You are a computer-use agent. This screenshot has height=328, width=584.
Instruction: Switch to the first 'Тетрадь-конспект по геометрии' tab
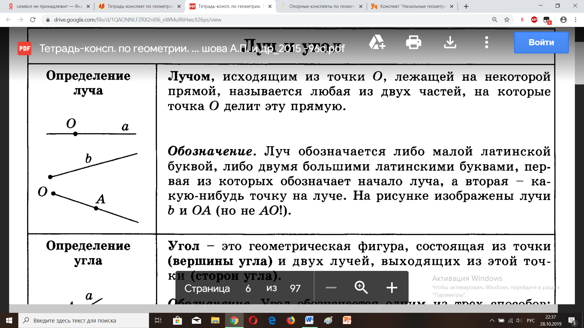click(140, 6)
